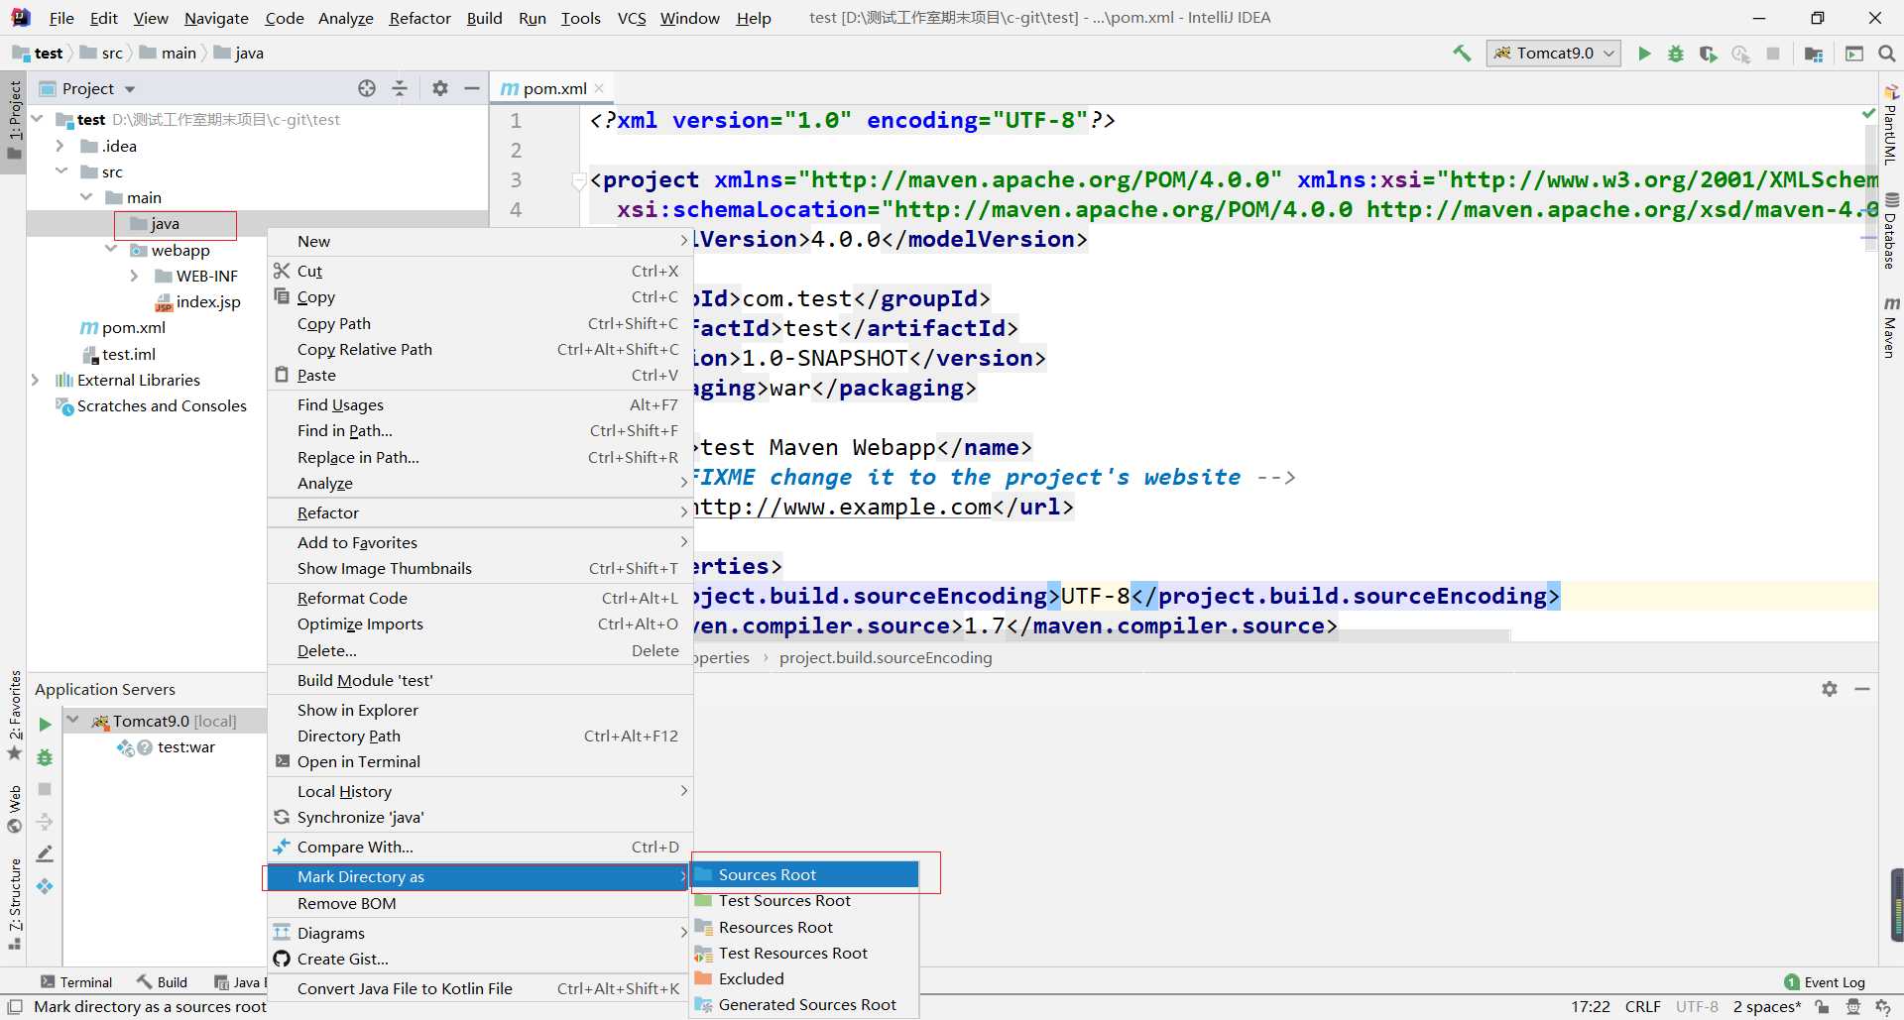The image size is (1904, 1020).
Task: Start debugging with the bug icon
Action: click(1676, 54)
